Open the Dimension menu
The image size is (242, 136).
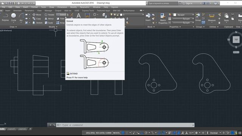pos(62,7)
